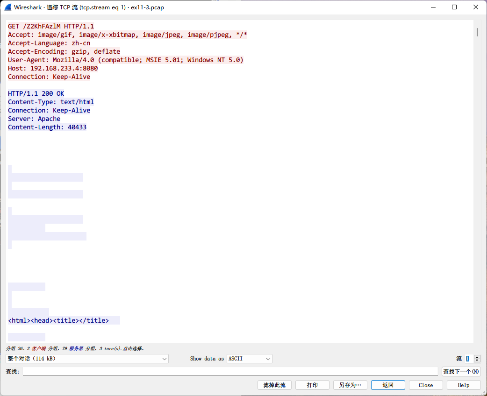
Task: Open the 整个对话 (114 kB) dropdown
Action: click(87, 359)
